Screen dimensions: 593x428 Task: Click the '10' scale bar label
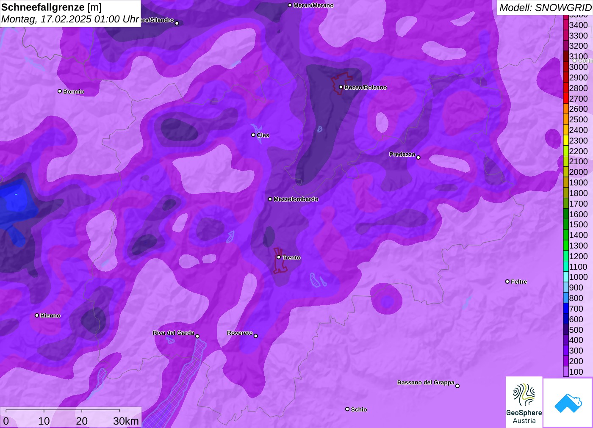coord(44,421)
